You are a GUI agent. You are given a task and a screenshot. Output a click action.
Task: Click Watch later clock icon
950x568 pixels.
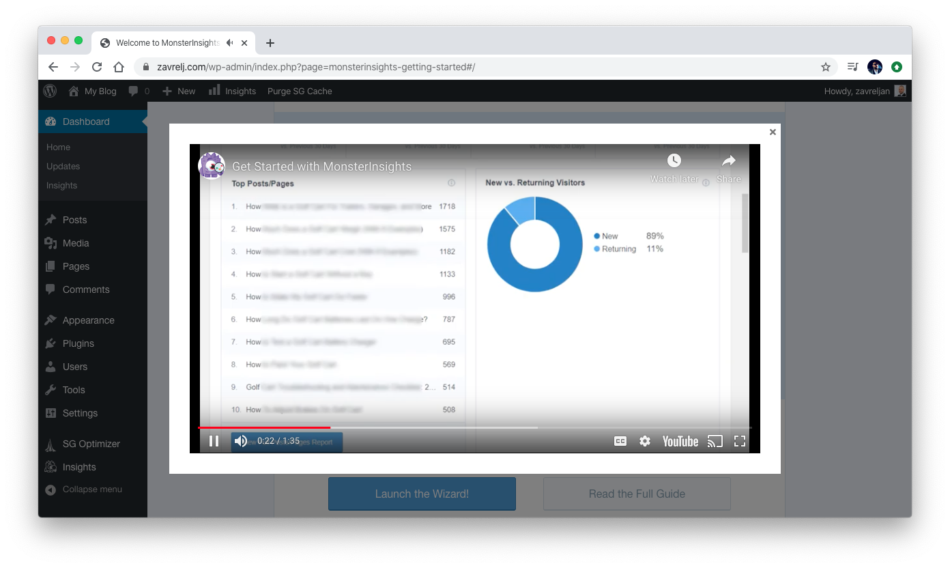(674, 160)
